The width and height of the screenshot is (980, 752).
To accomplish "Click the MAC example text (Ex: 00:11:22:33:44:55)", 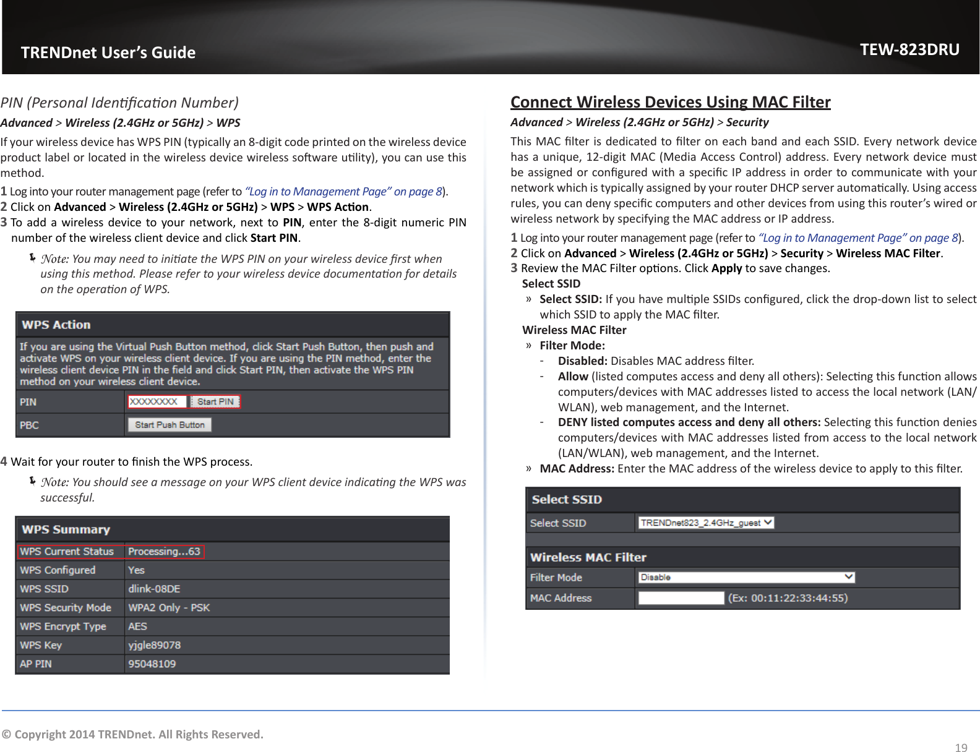I will tap(788, 598).
